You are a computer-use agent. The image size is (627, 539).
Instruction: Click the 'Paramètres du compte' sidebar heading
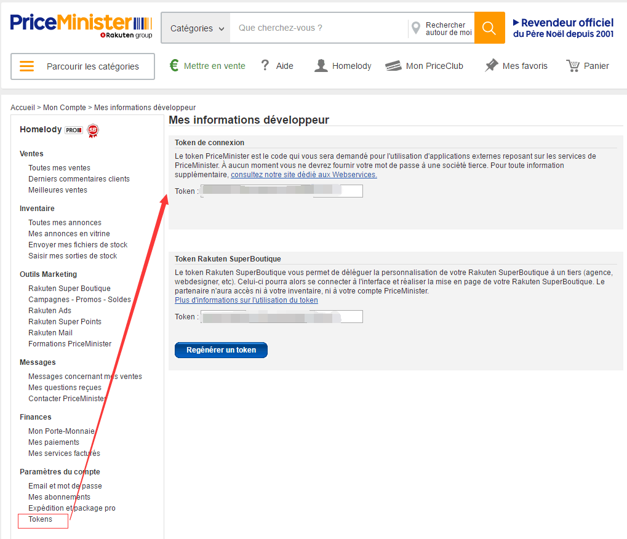tap(60, 472)
